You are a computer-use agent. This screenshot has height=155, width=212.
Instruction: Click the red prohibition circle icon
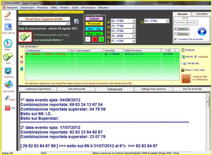click(x=22, y=62)
